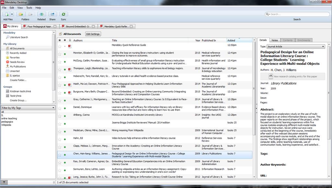The height and width of the screenshot is (188, 332).
Task: Click Create Group... link
Action: [18, 100]
